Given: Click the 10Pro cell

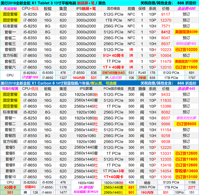Looking at the screenshot, I should pos(179,192).
